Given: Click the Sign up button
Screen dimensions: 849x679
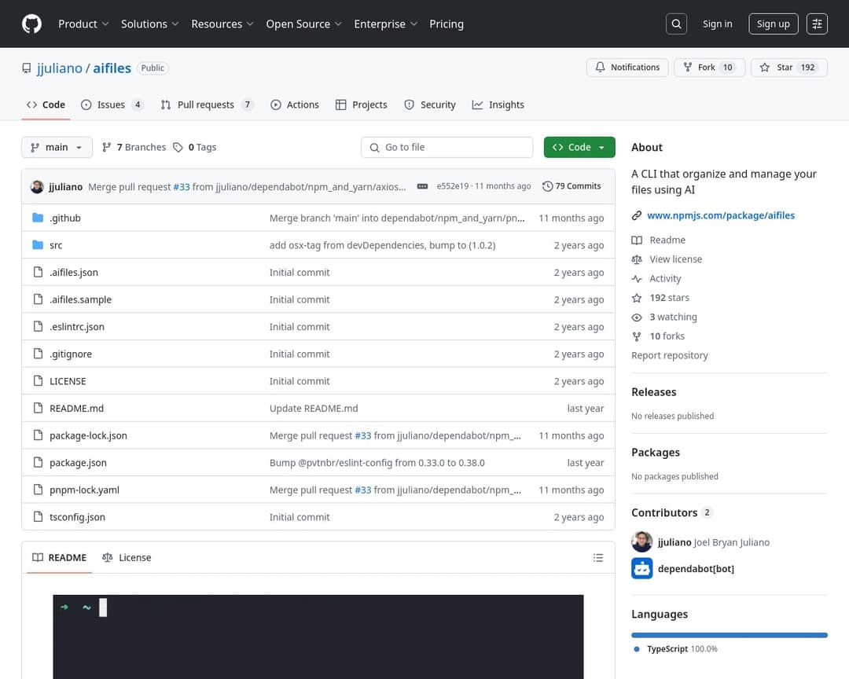Looking at the screenshot, I should coord(774,24).
